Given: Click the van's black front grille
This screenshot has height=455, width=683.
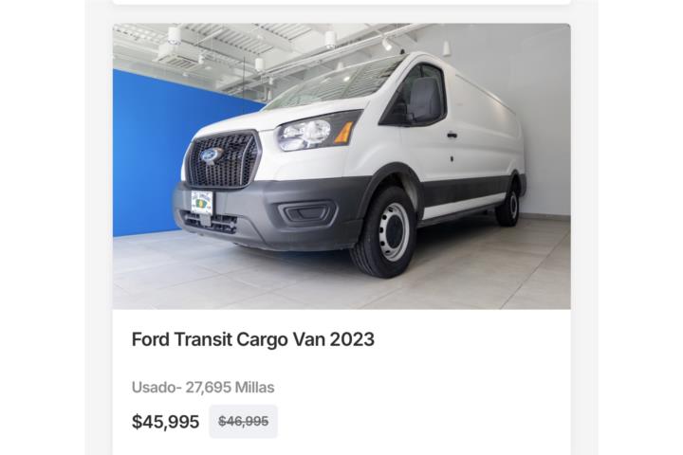Looking at the screenshot, I should point(222,159).
